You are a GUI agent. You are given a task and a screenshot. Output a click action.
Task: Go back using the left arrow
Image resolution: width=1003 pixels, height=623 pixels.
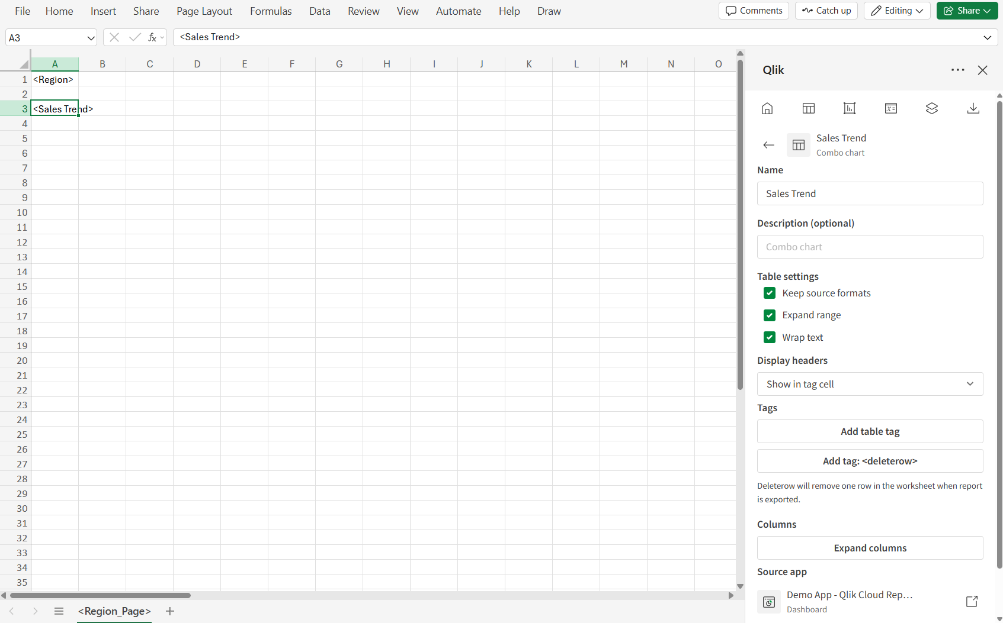(769, 145)
